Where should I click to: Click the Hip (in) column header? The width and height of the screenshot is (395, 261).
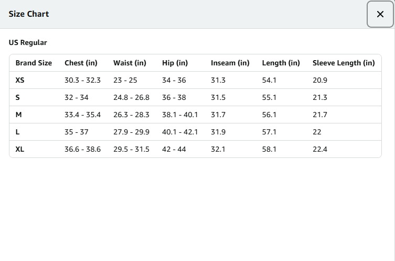pyautogui.click(x=175, y=63)
